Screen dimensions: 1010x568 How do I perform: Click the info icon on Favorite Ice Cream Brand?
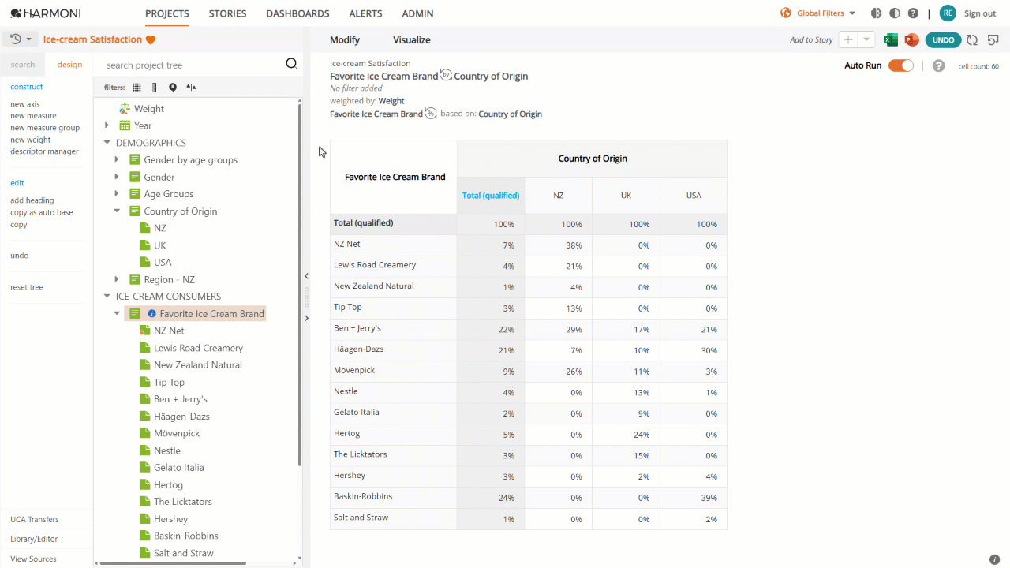pyautogui.click(x=152, y=314)
